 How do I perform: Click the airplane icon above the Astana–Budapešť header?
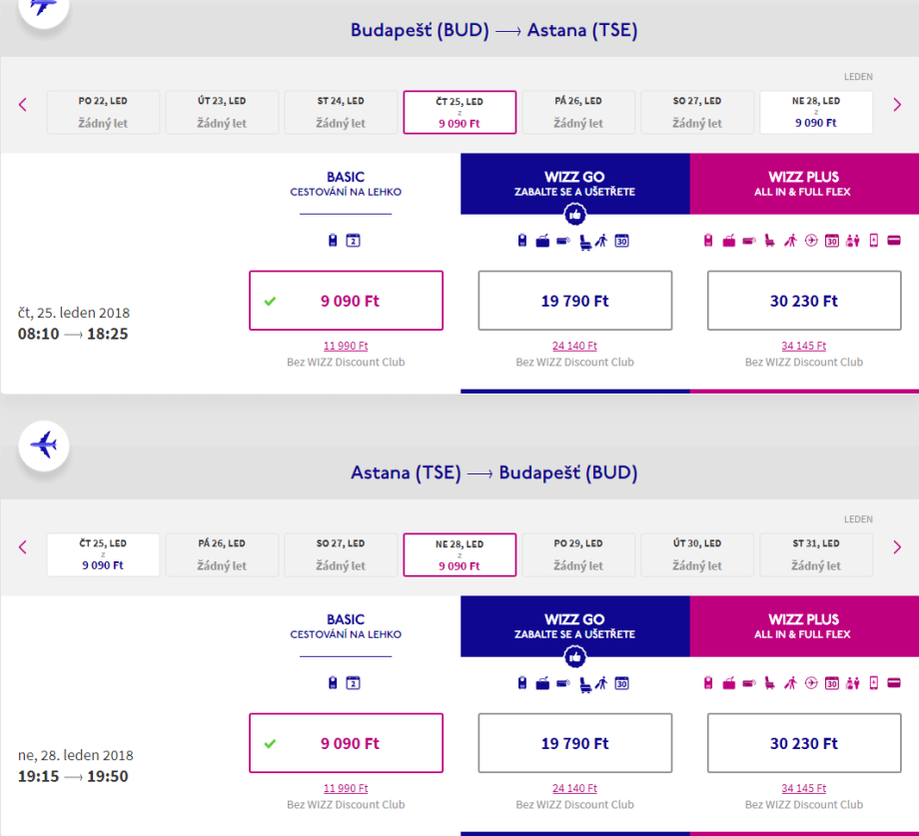tap(44, 444)
